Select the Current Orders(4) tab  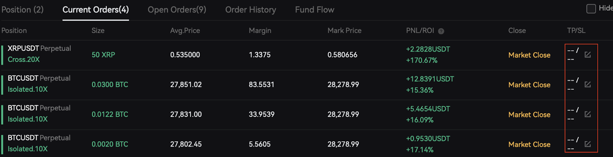tap(96, 10)
